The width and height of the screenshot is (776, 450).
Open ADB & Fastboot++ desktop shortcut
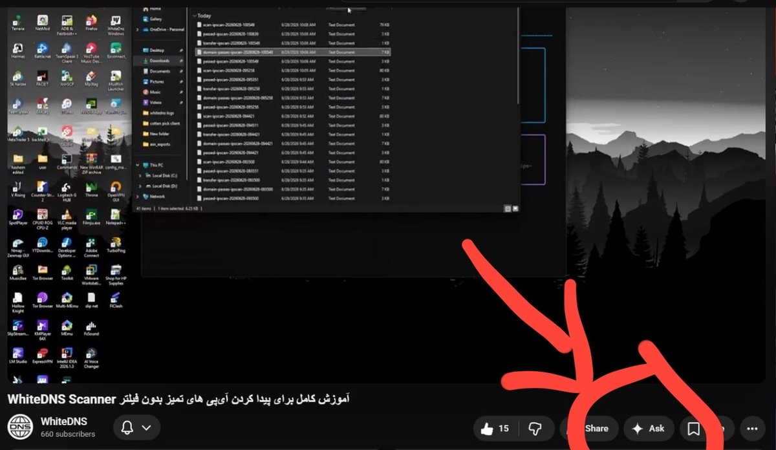67,26
